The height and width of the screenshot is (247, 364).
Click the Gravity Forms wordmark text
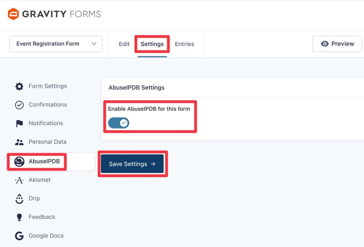(x=61, y=14)
